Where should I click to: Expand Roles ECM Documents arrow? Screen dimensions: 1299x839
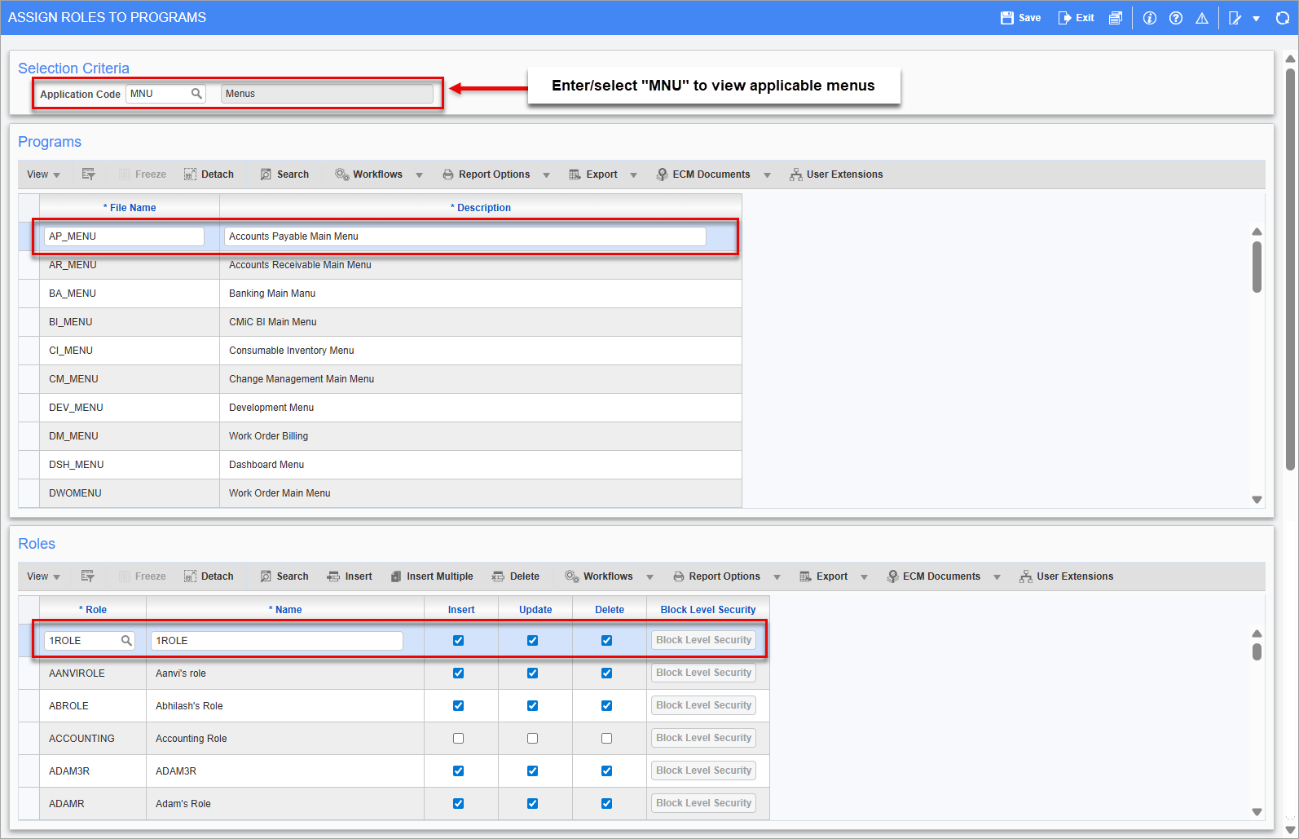pyautogui.click(x=997, y=577)
